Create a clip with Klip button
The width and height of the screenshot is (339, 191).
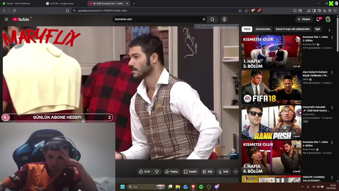point(207,172)
